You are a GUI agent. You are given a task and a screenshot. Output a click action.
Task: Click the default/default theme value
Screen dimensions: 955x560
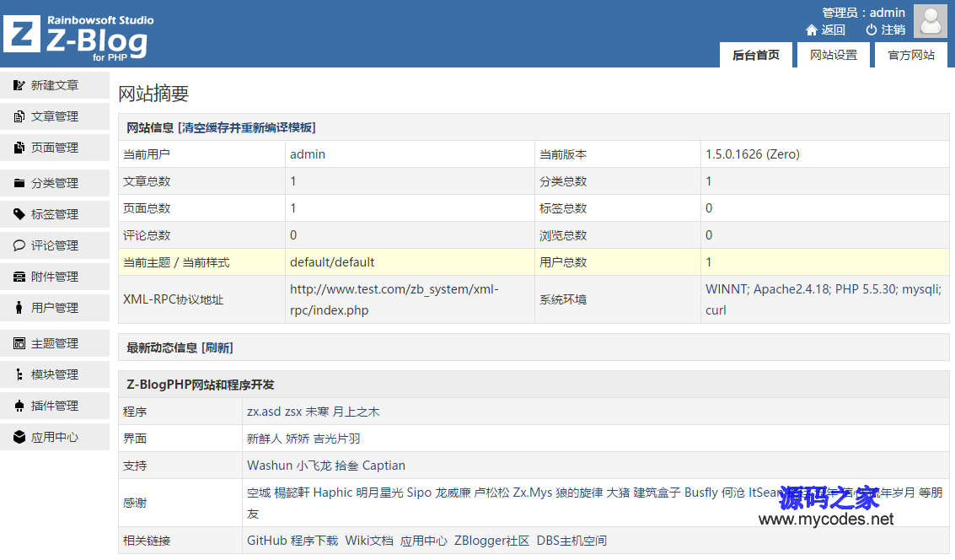332,262
